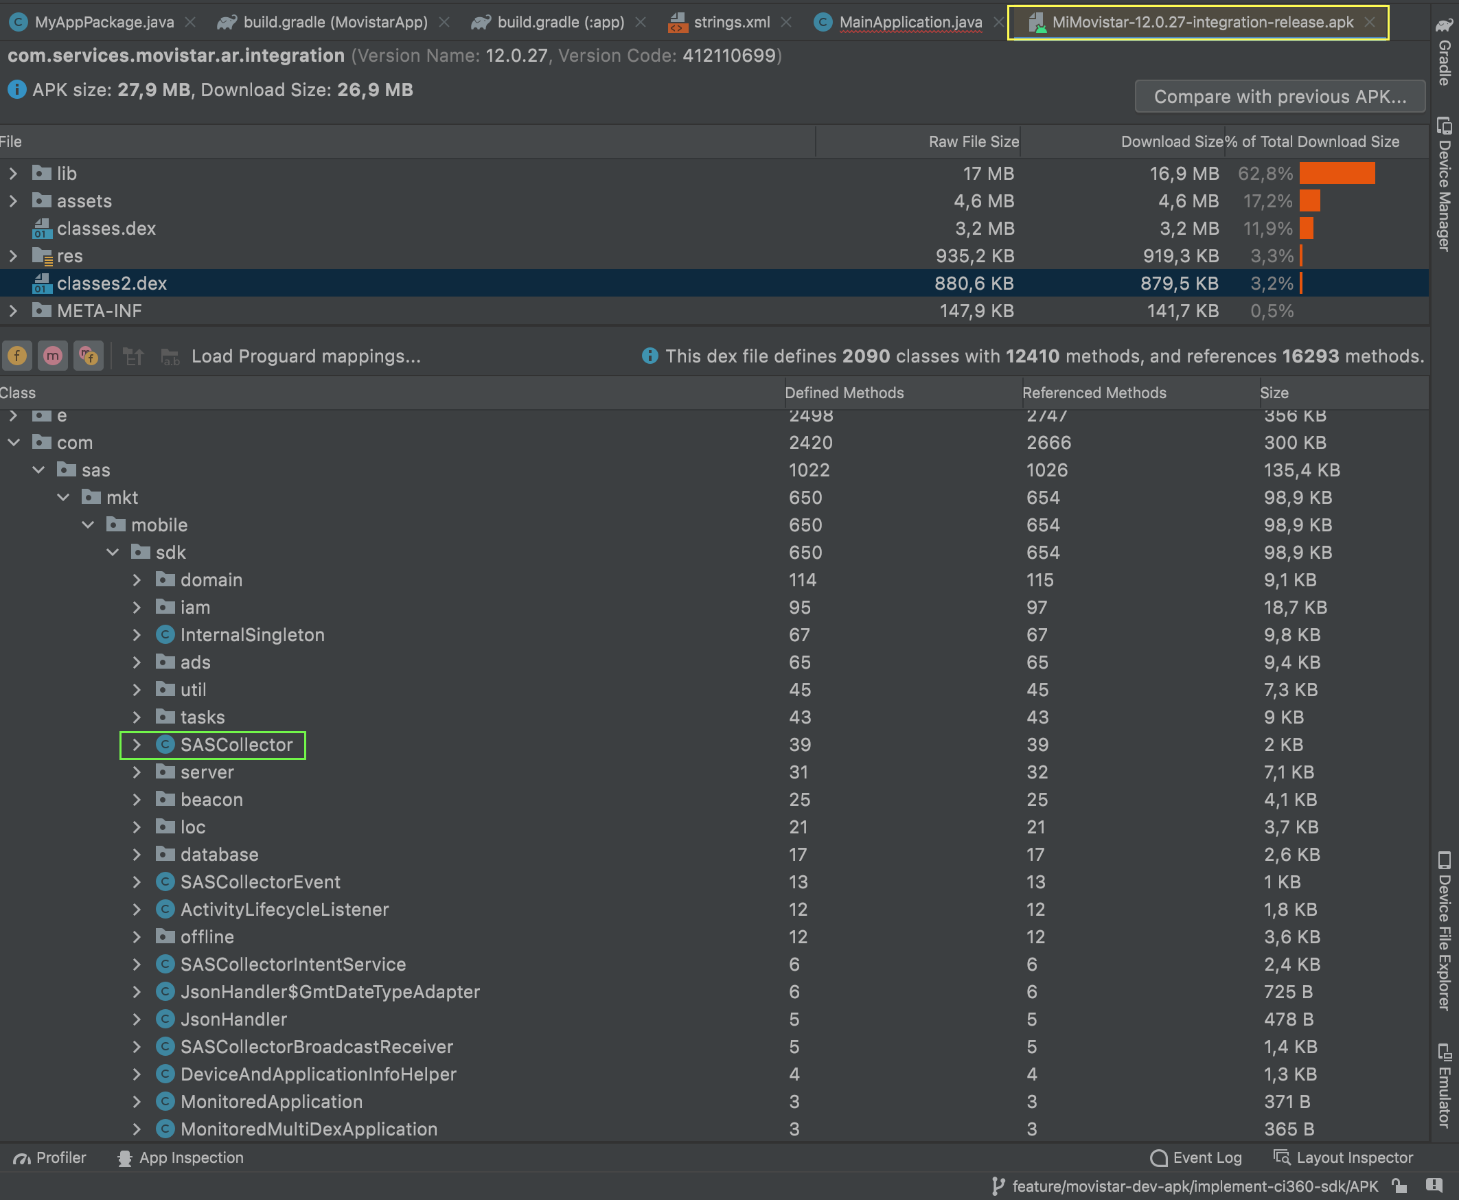Select the assets download size bar
The height and width of the screenshot is (1200, 1459).
(x=1312, y=201)
